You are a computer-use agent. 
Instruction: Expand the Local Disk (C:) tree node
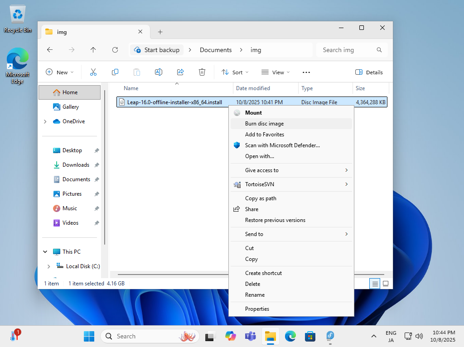[48, 266]
